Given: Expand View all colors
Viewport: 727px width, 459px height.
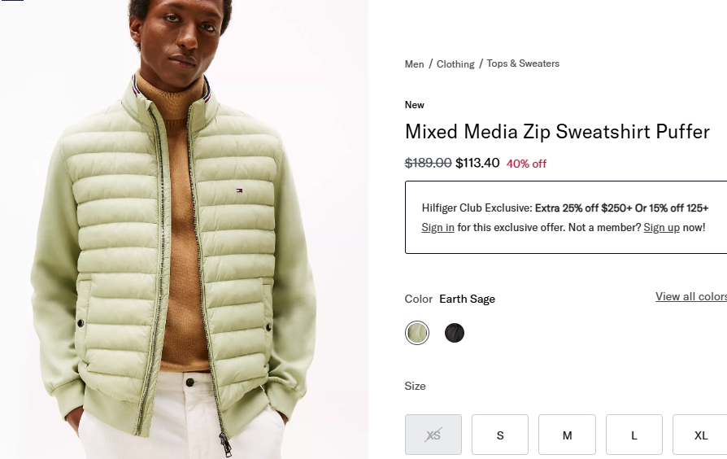Looking at the screenshot, I should (x=691, y=296).
